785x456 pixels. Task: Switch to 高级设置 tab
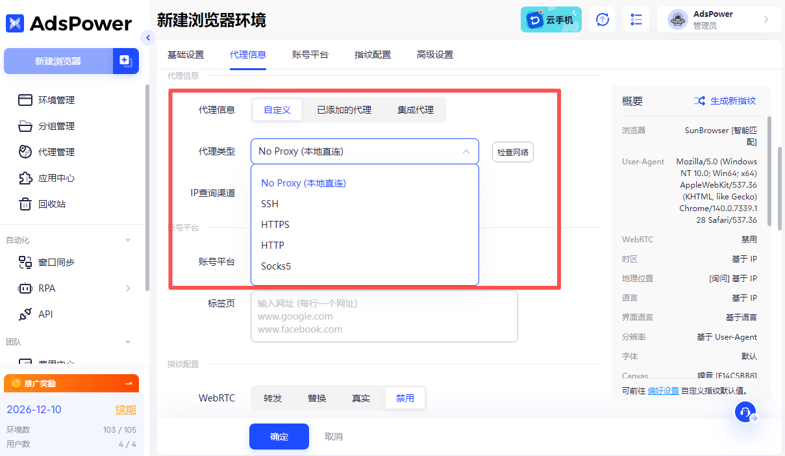point(435,55)
